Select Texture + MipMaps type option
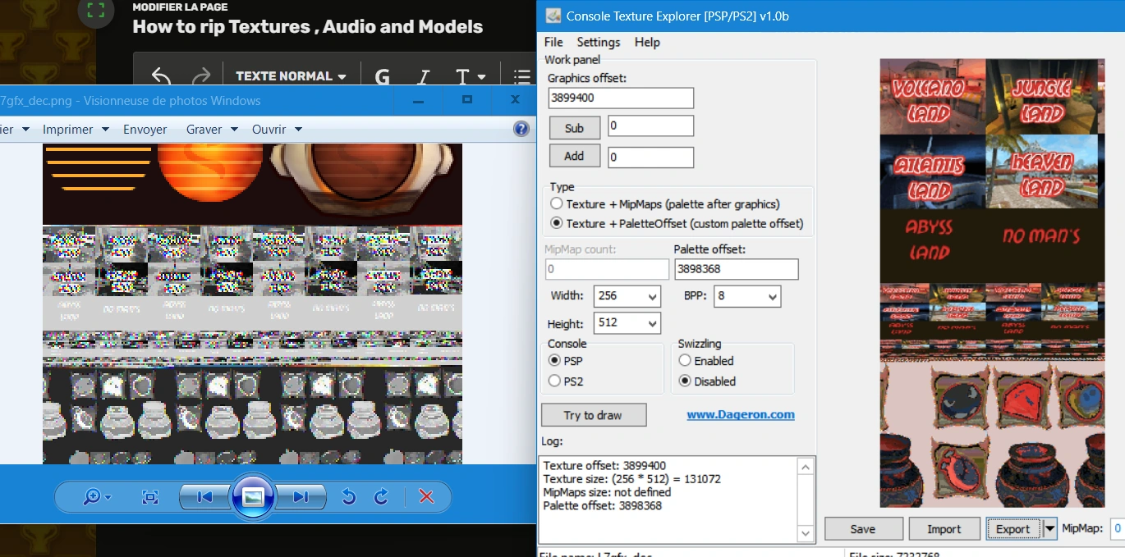Image resolution: width=1125 pixels, height=557 pixels. [x=557, y=203]
